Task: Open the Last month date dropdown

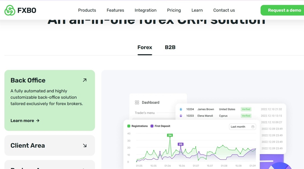Action: (242, 127)
